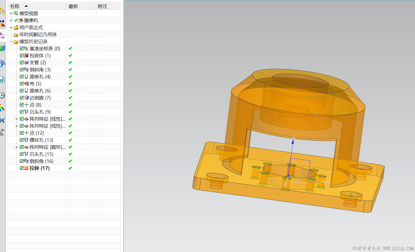The width and height of the screenshot is (415, 252).
Task: Open the History clock sidebar tab
Action: tap(2, 95)
